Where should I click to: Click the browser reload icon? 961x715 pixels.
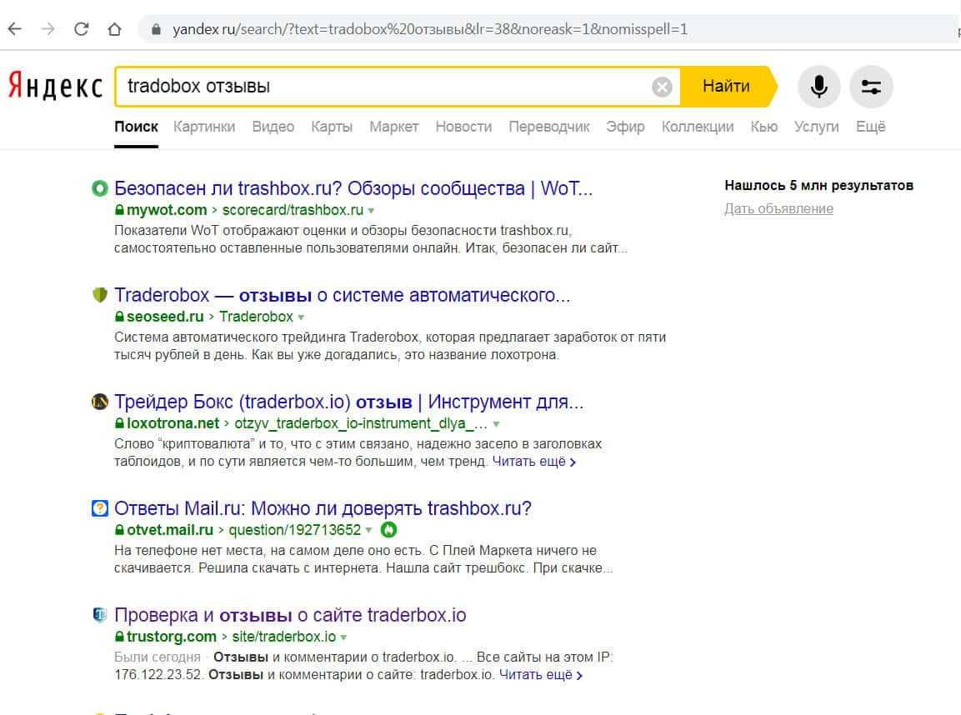pos(81,29)
